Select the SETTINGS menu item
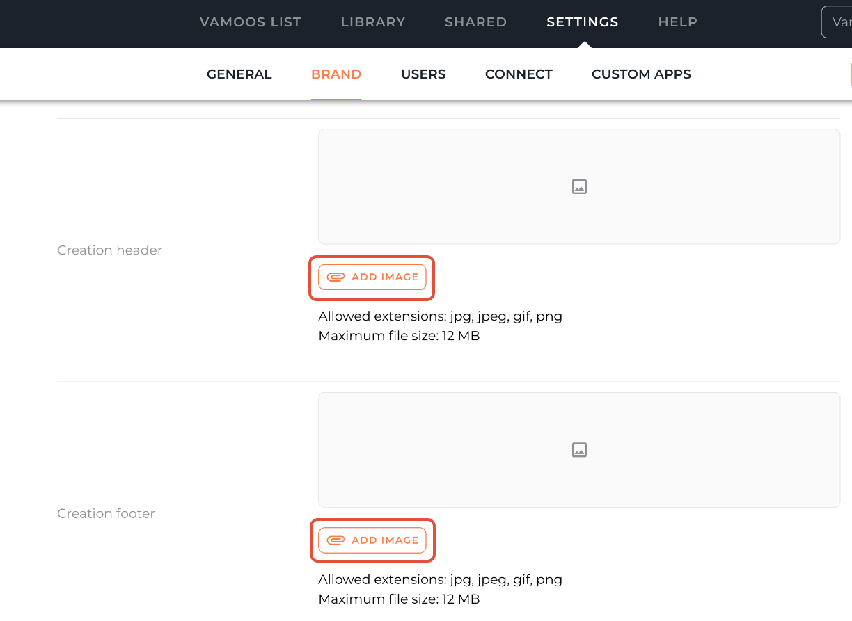Image resolution: width=852 pixels, height=621 pixels. (582, 22)
